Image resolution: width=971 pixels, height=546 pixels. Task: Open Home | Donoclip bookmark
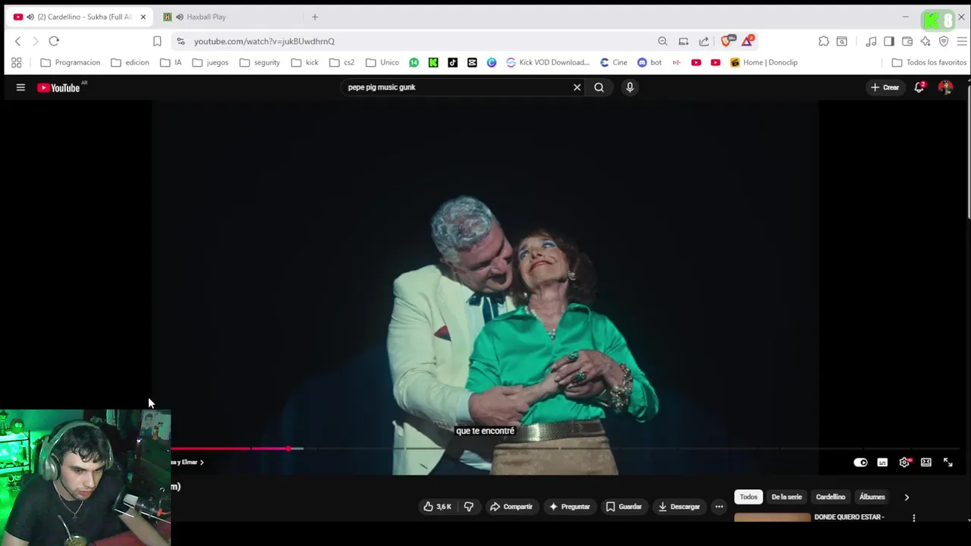click(764, 62)
